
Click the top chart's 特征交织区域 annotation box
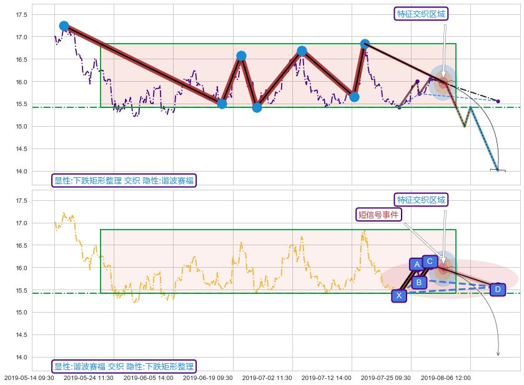[422, 14]
